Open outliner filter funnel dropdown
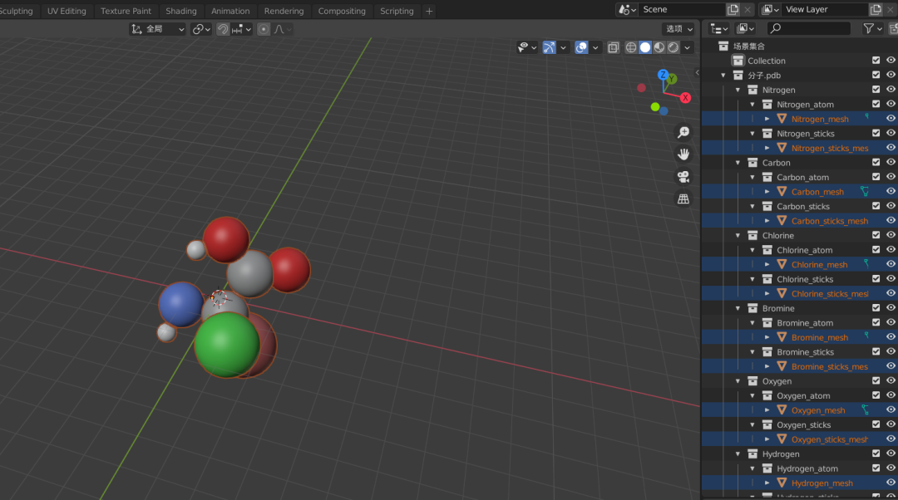The image size is (898, 500). click(873, 28)
